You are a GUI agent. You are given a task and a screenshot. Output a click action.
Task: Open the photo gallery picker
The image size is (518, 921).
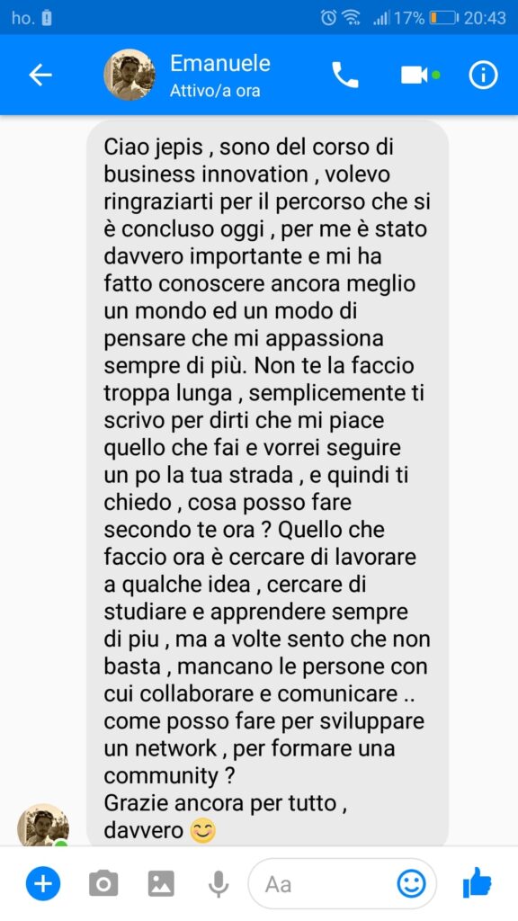click(161, 883)
